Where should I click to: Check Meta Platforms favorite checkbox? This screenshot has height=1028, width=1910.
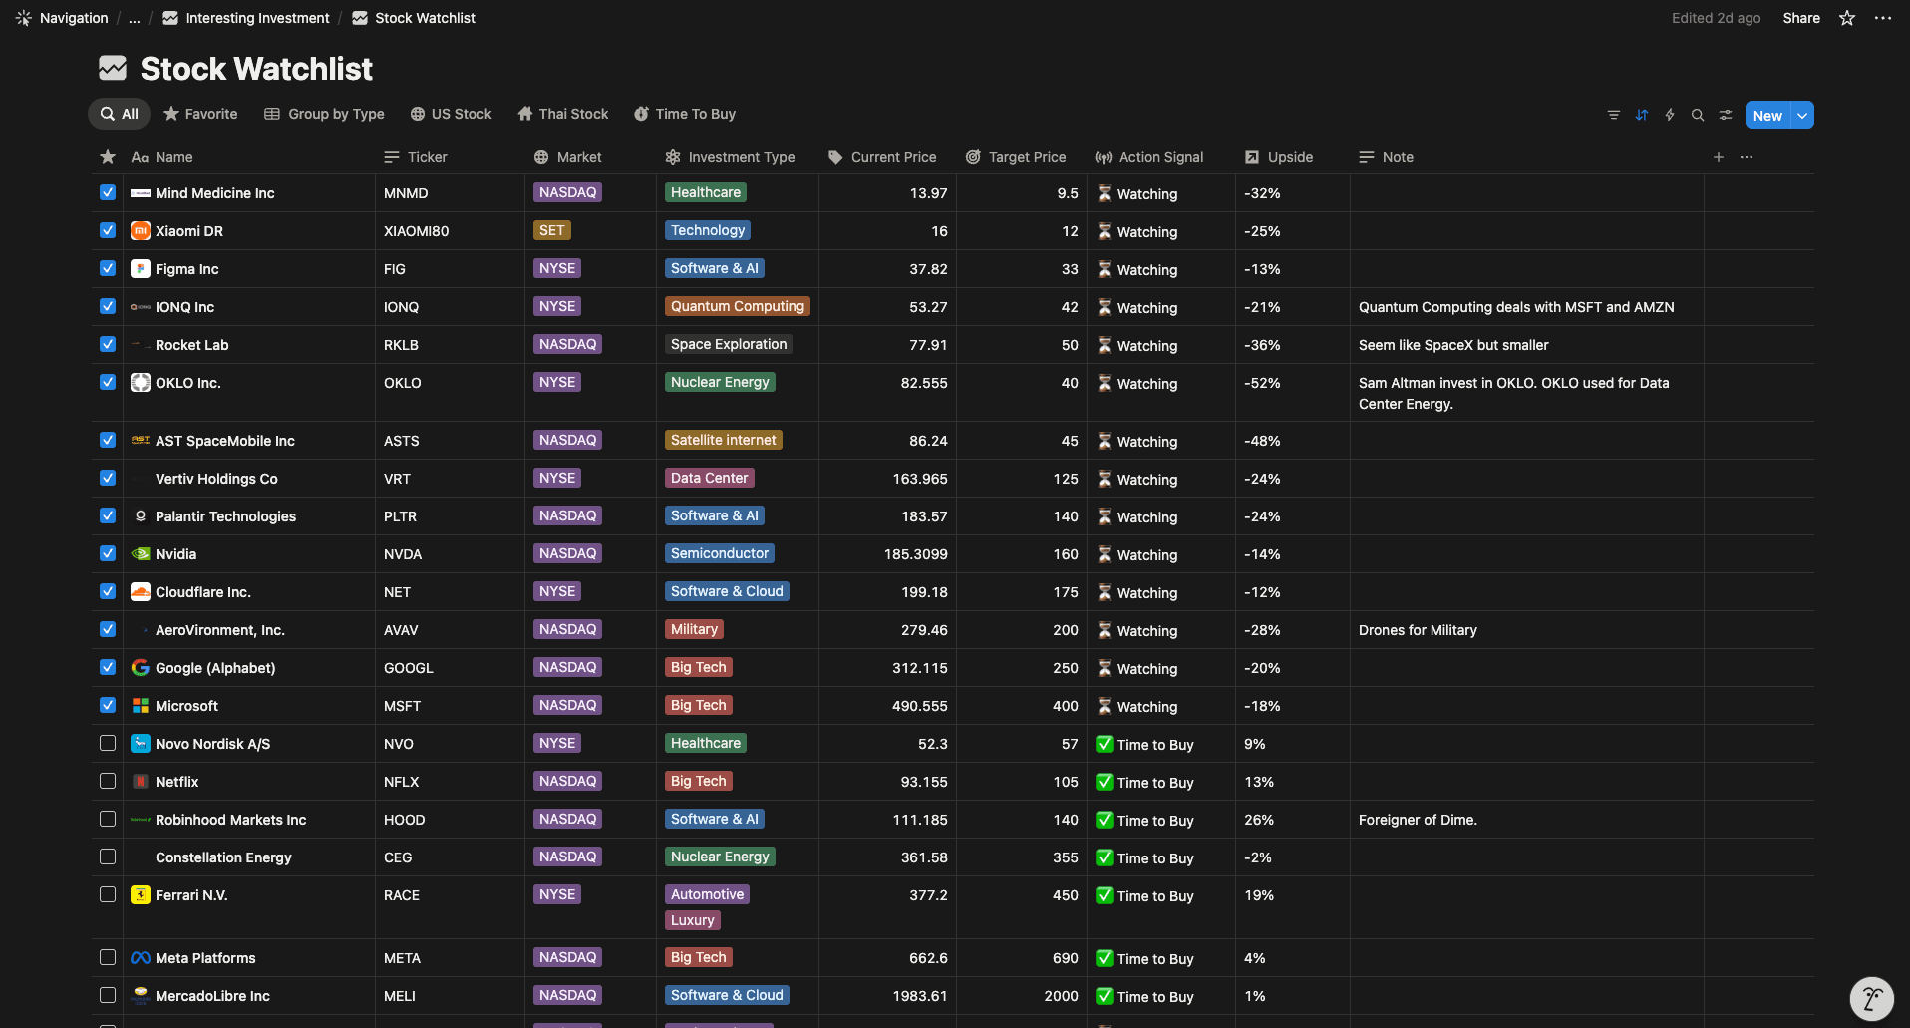pyautogui.click(x=108, y=958)
